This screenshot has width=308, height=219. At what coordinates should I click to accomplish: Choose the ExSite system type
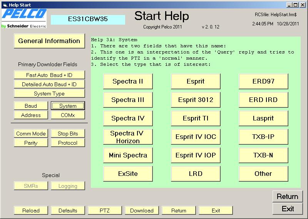pyautogui.click(x=128, y=174)
